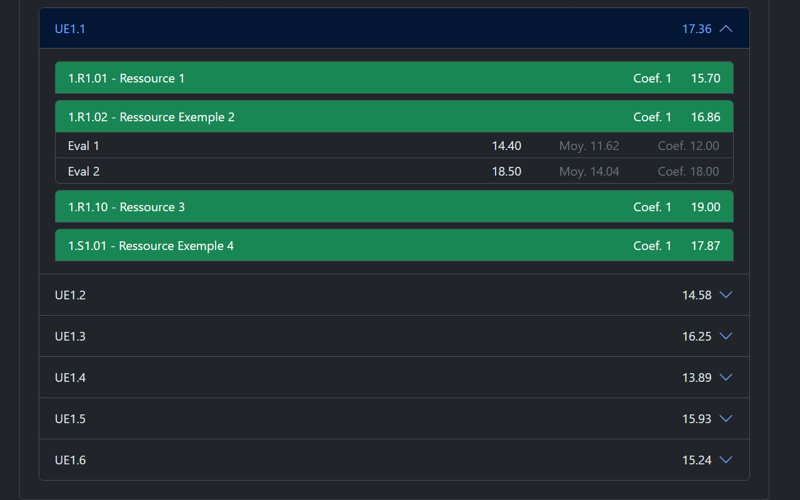Expand the UE1.4 accordion header
The height and width of the screenshot is (500, 800).
(x=375, y=377)
